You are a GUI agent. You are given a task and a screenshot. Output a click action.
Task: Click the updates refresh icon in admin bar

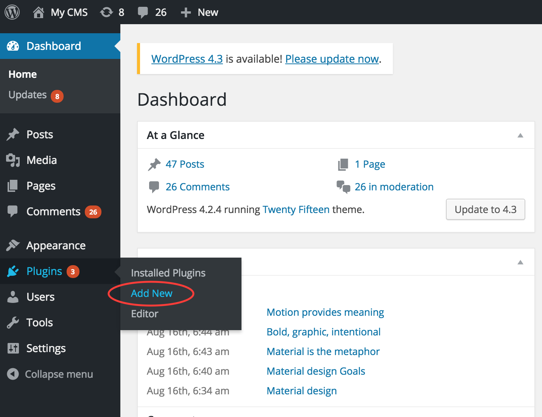[x=106, y=12]
